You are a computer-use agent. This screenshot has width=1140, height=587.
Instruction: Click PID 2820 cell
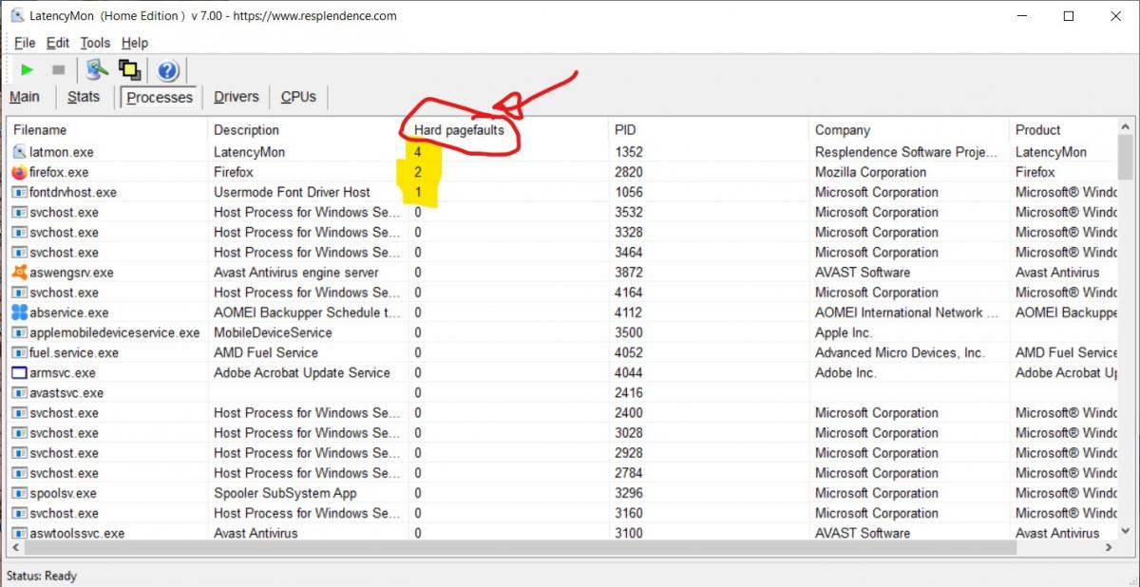pos(629,172)
